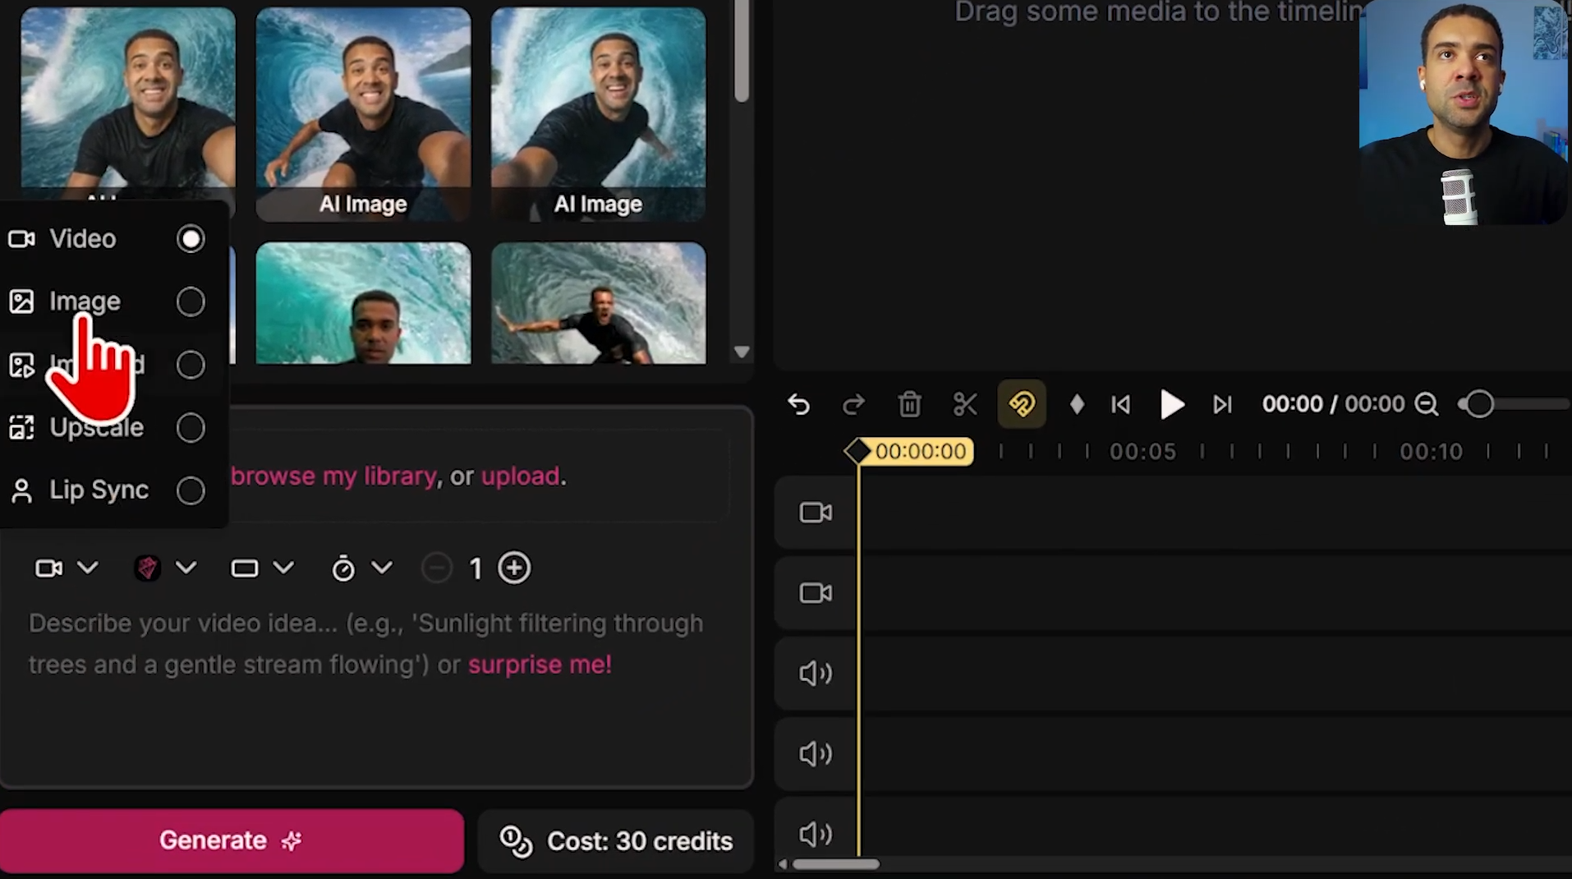The width and height of the screenshot is (1572, 879).
Task: Select the Video radio button
Action: tap(191, 238)
